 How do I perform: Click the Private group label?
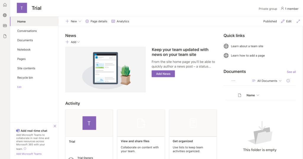[268, 9]
